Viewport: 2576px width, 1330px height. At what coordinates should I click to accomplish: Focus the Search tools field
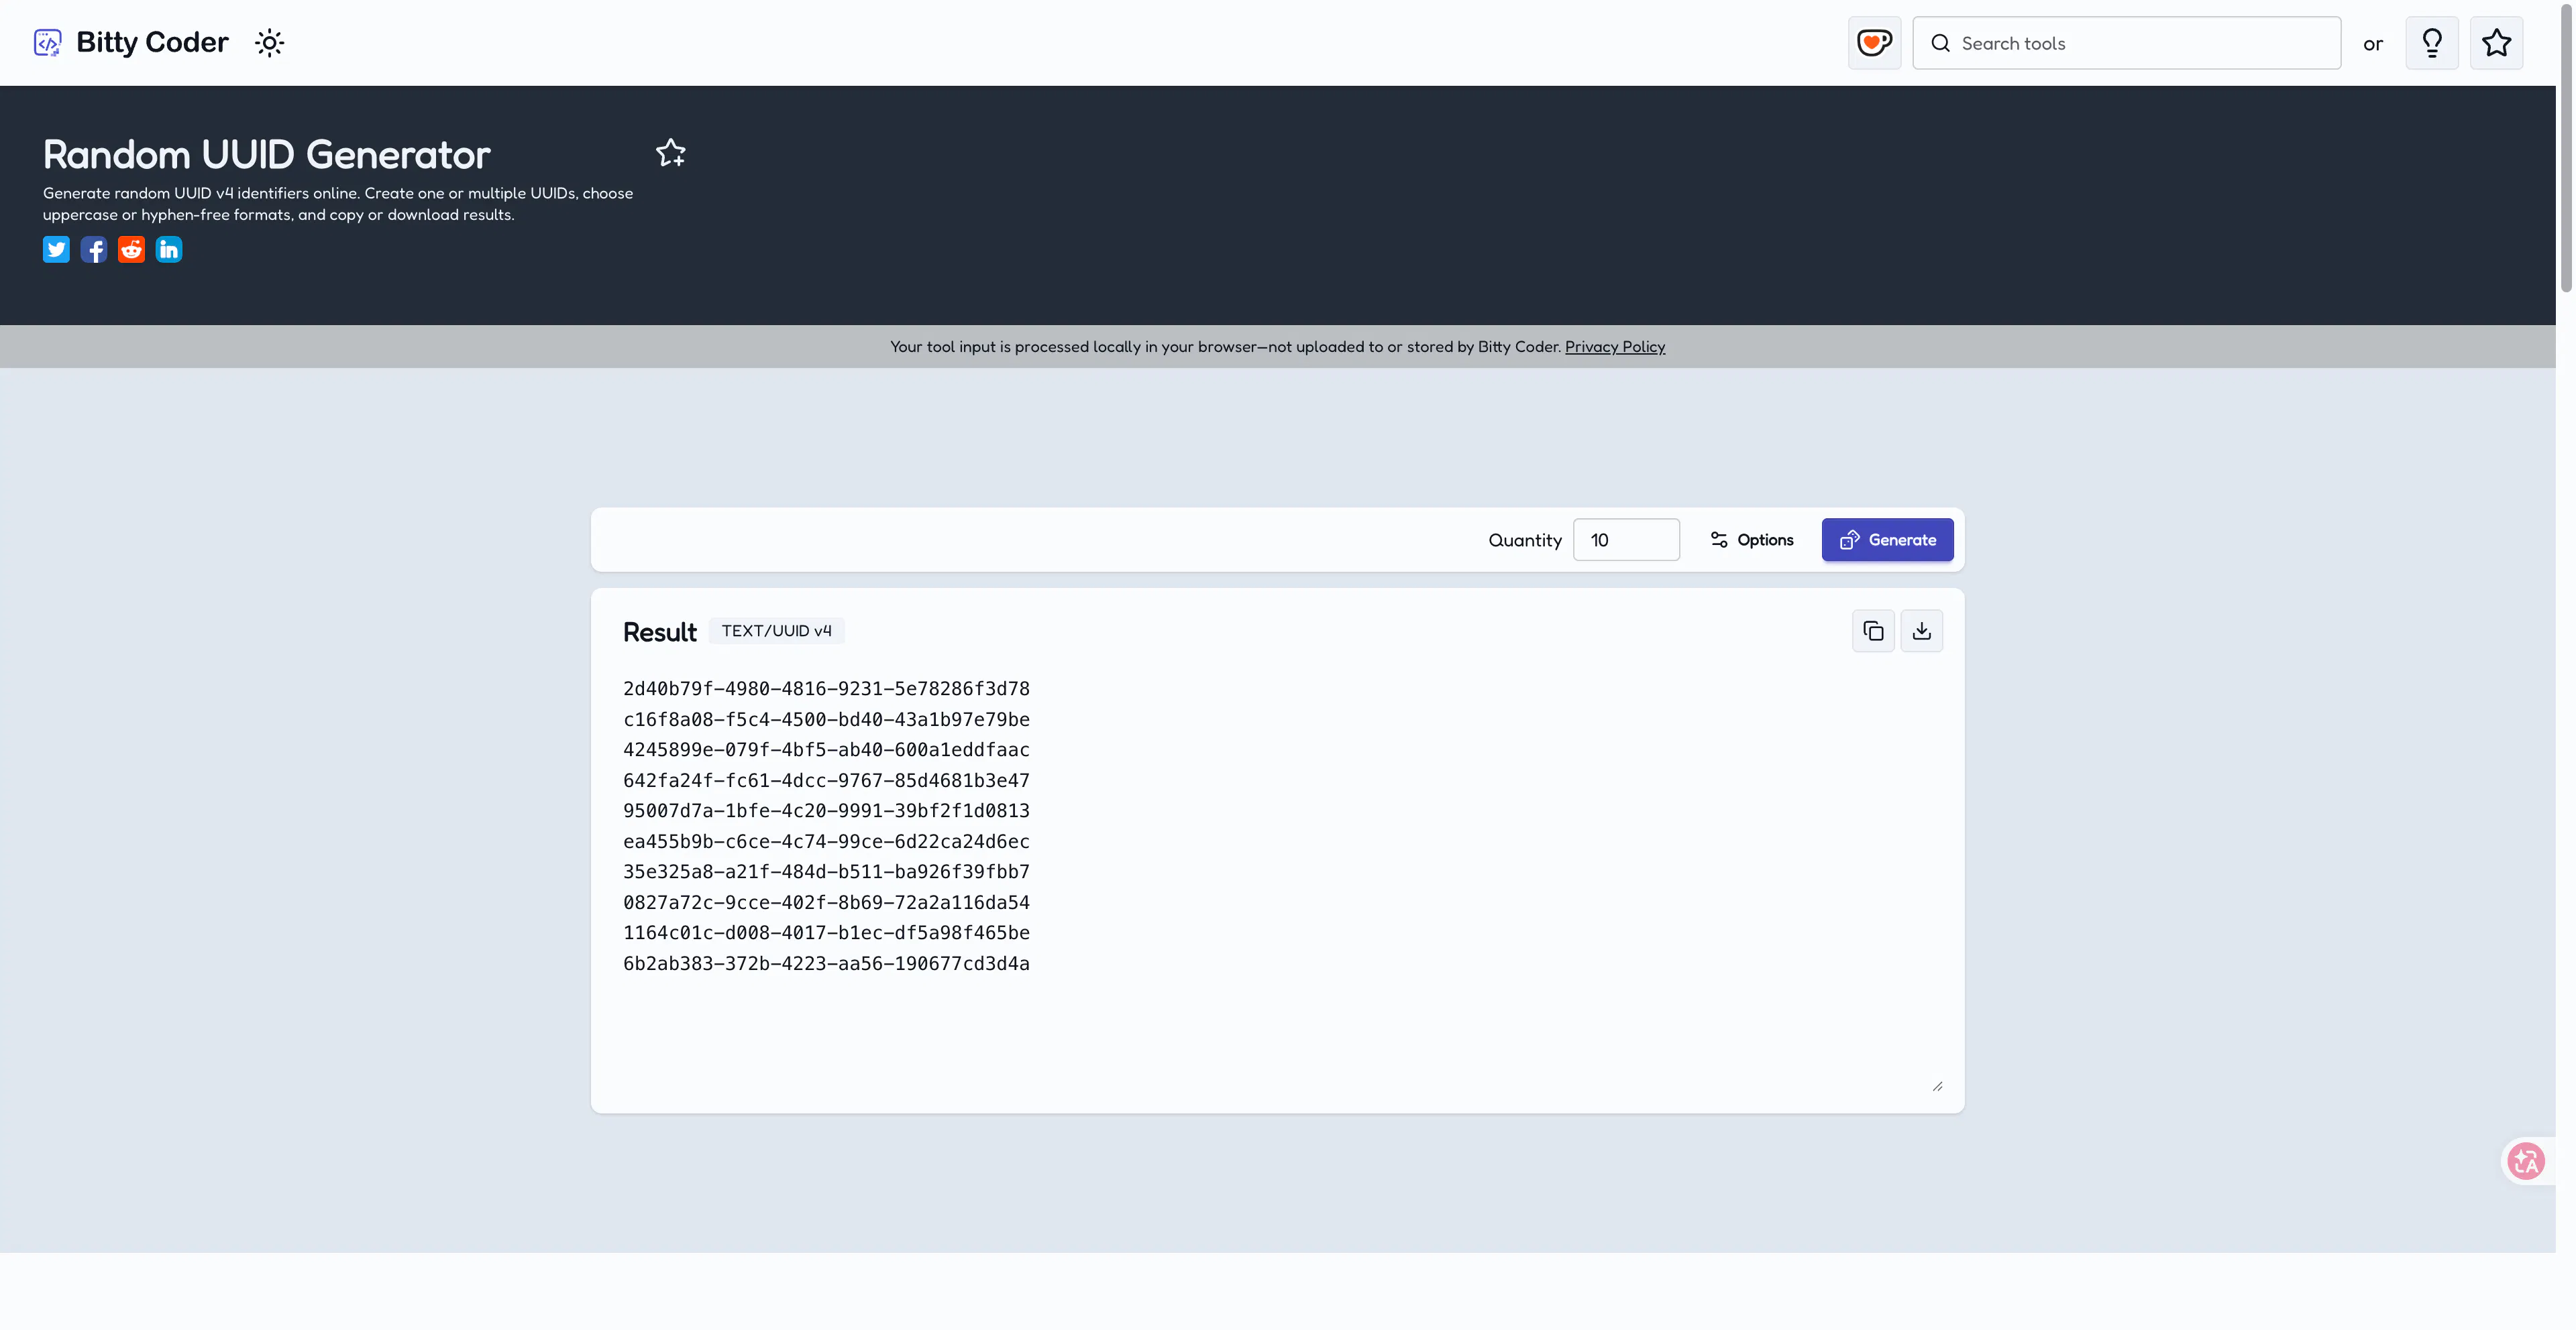2126,43
